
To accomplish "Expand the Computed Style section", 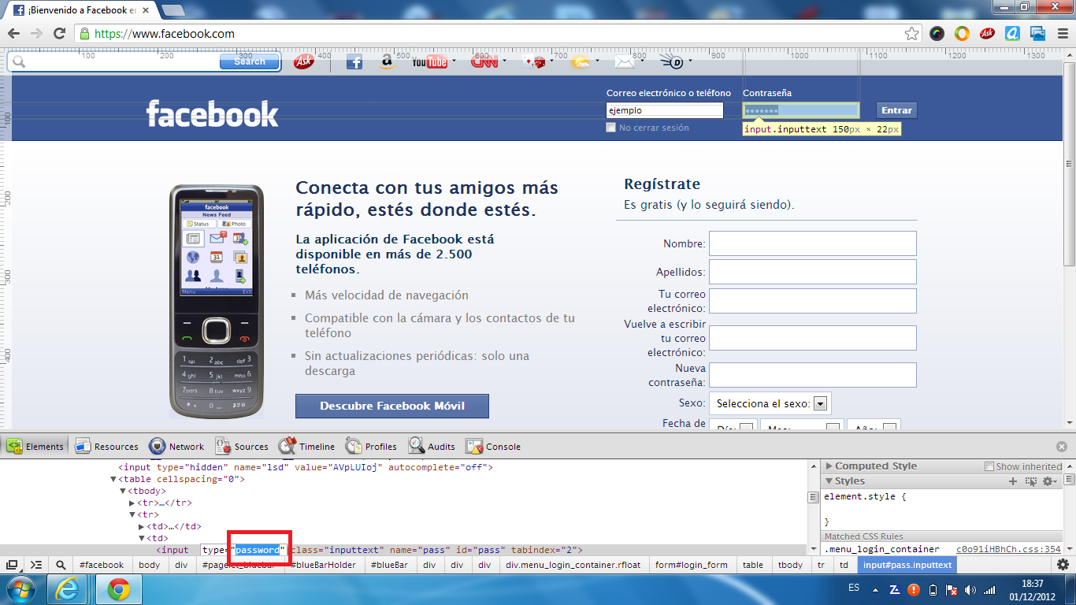I will (829, 466).
